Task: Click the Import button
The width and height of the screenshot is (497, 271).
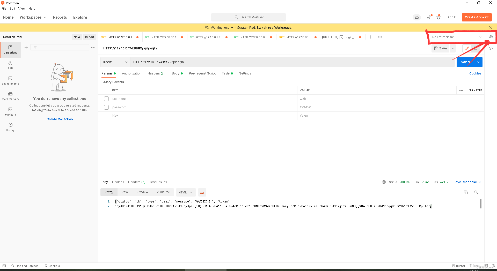Action: coord(90,37)
